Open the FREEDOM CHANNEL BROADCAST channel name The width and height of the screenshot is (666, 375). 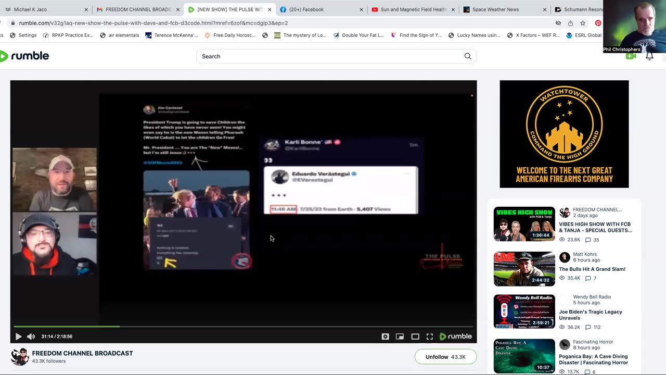[82, 353]
